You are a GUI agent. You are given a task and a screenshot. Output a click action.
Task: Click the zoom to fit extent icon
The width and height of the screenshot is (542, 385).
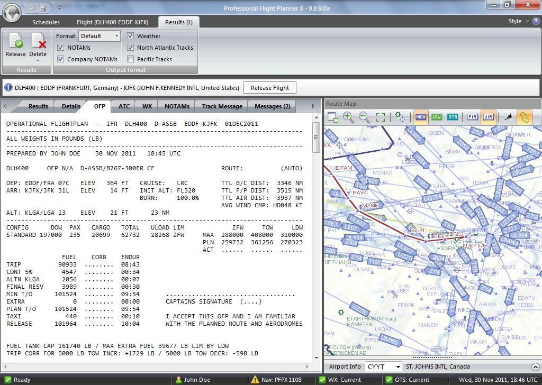point(380,117)
